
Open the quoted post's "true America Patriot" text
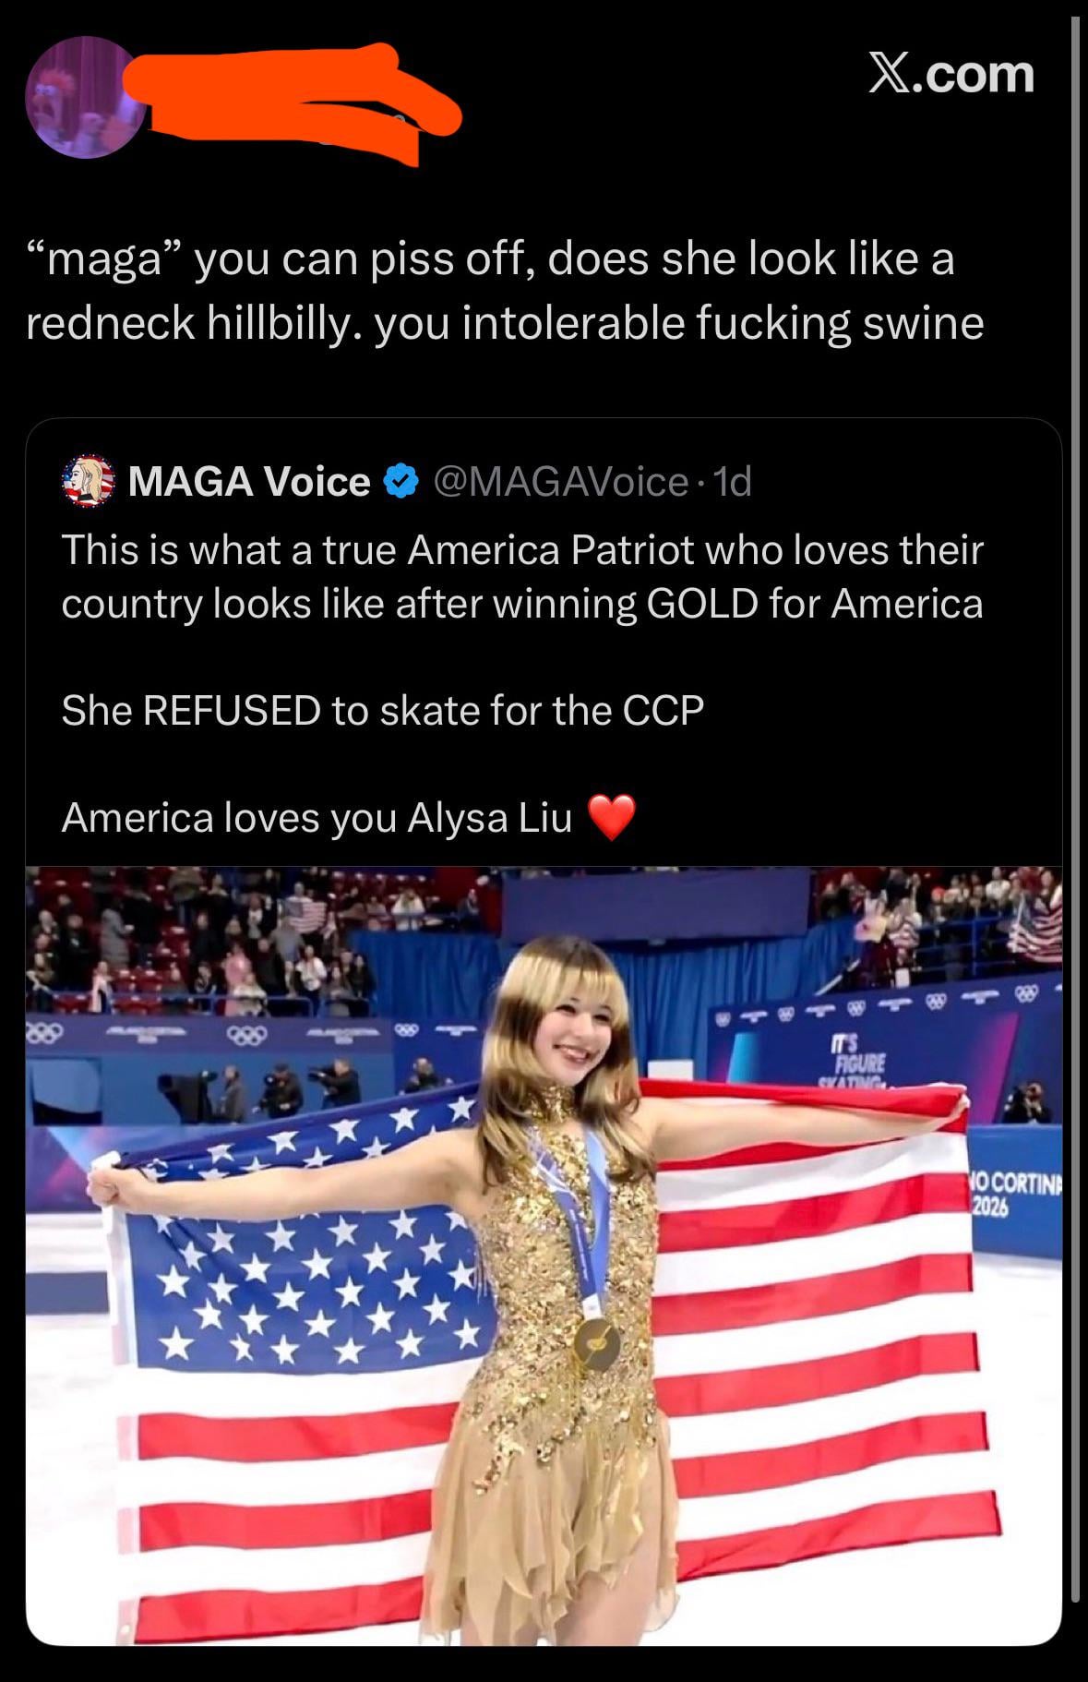tap(522, 577)
